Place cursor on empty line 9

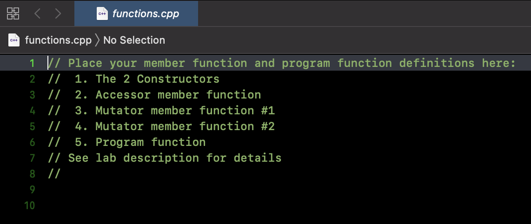click(186, 190)
